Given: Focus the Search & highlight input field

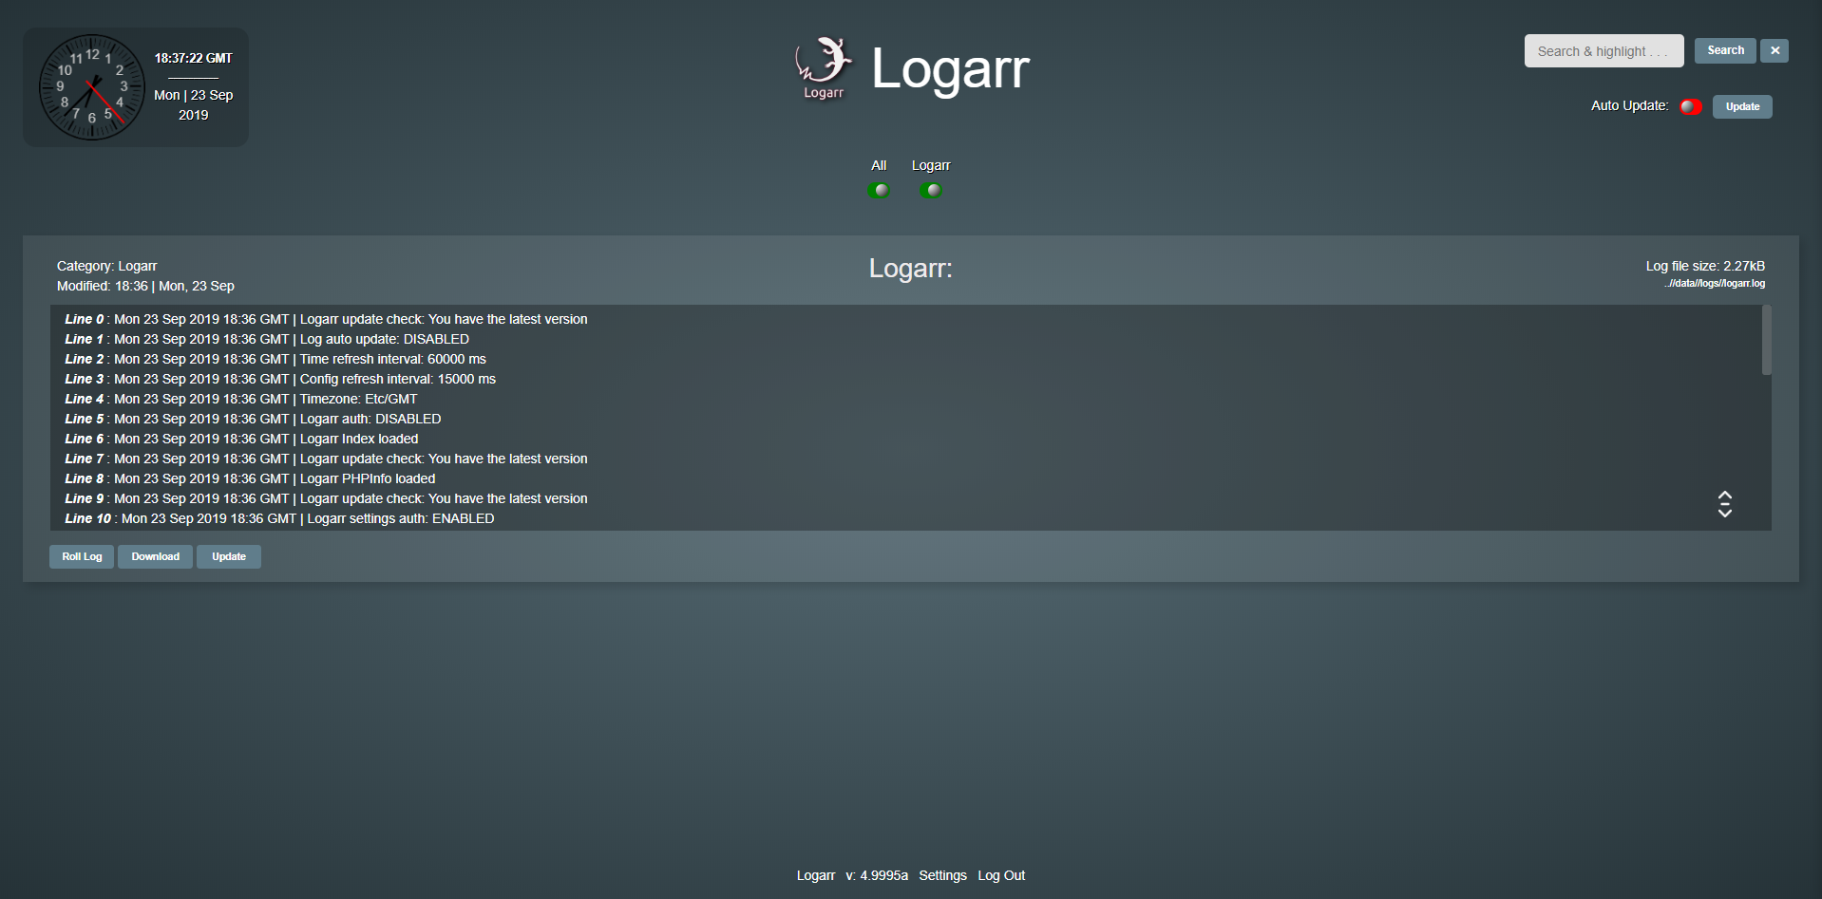Looking at the screenshot, I should point(1603,51).
